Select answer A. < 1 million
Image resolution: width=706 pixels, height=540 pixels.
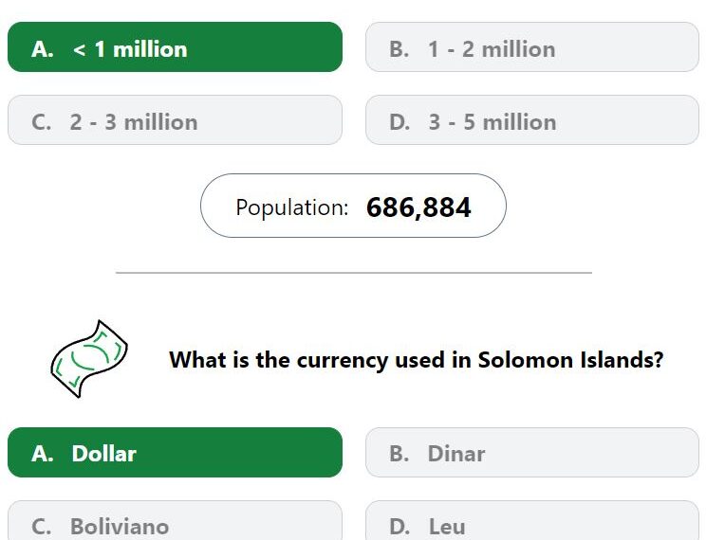click(x=176, y=46)
